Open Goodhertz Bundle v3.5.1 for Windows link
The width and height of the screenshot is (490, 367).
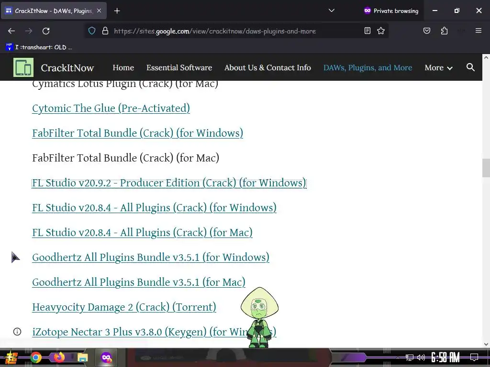point(151,258)
